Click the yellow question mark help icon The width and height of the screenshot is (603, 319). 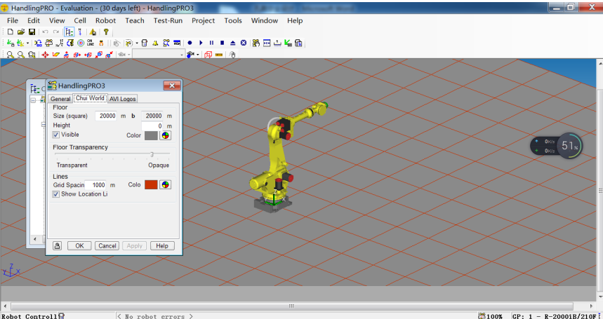106,32
